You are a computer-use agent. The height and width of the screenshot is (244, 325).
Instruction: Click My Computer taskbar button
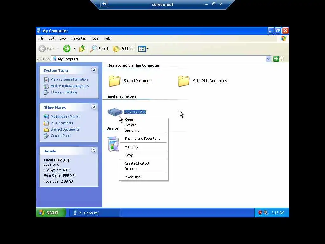pyautogui.click(x=94, y=213)
